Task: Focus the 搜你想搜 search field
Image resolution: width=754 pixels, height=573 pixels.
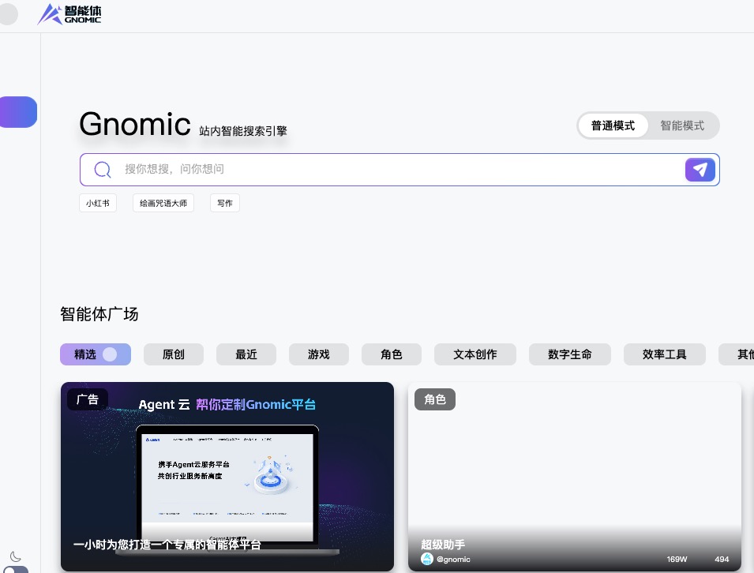Action: (x=400, y=169)
